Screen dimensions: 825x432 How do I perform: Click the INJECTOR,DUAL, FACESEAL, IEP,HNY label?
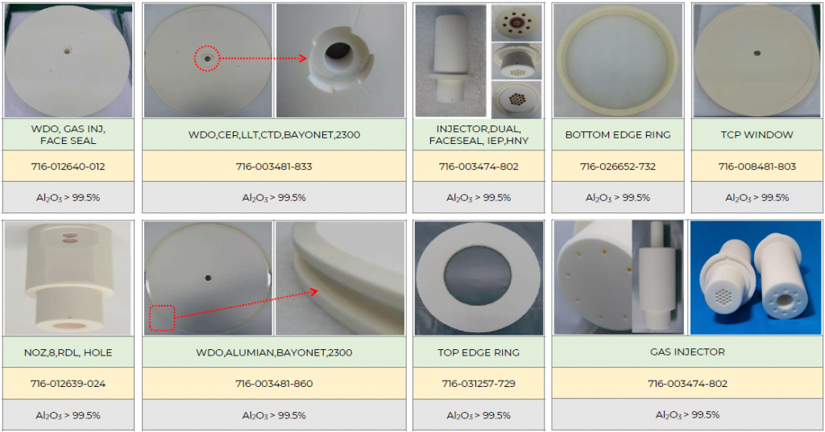pyautogui.click(x=479, y=134)
